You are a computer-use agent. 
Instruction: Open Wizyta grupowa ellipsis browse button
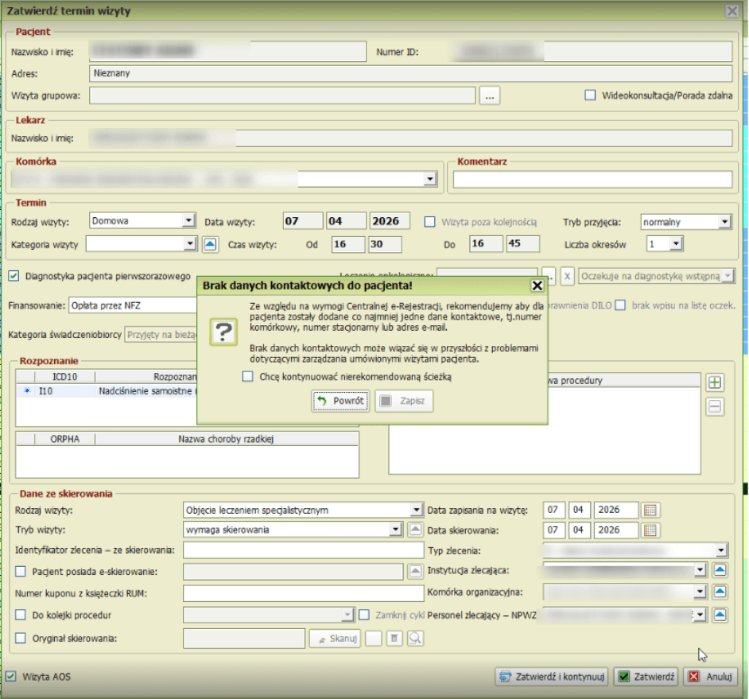[x=489, y=95]
